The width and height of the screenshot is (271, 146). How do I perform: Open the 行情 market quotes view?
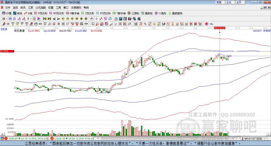(7, 13)
